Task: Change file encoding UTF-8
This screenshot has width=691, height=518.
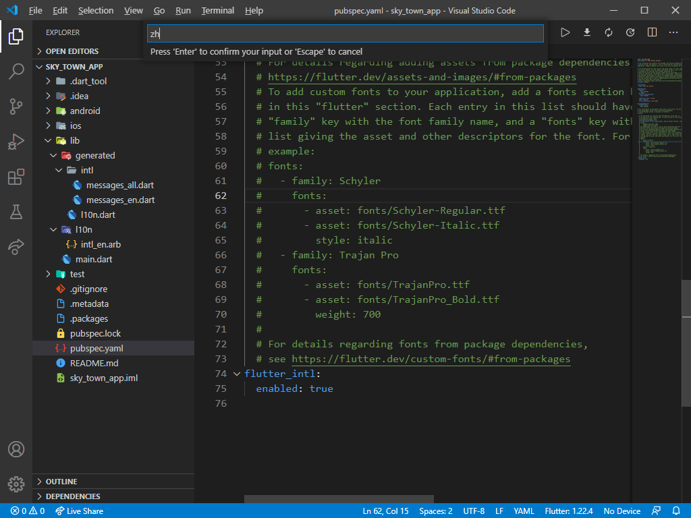Action: pos(474,511)
